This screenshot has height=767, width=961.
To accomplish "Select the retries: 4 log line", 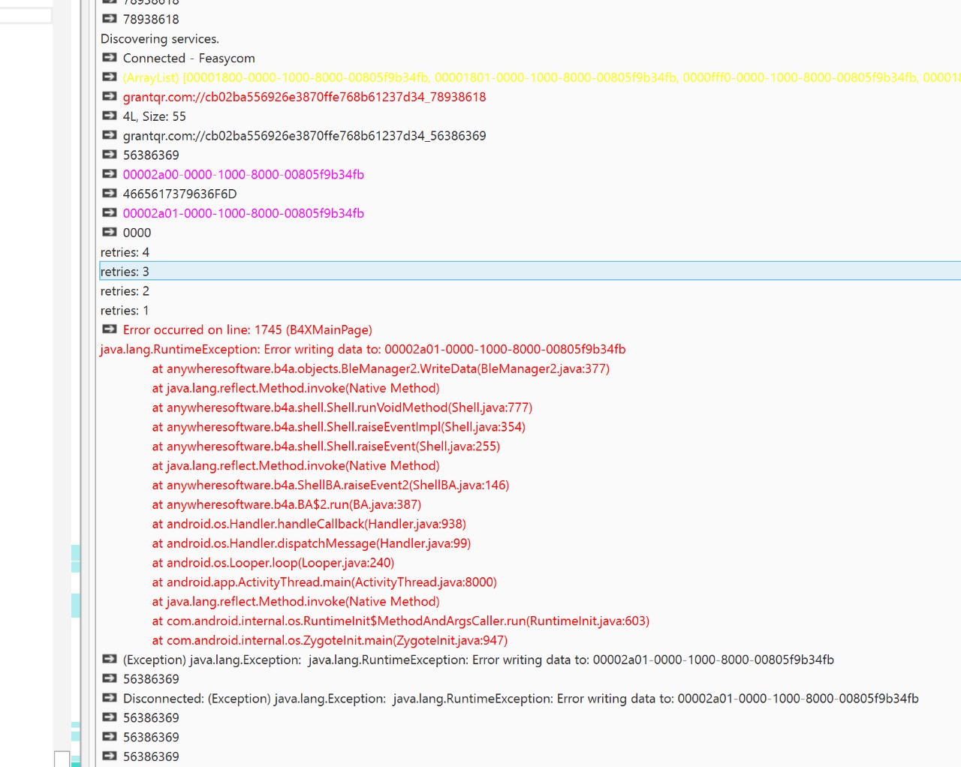I will click(125, 252).
